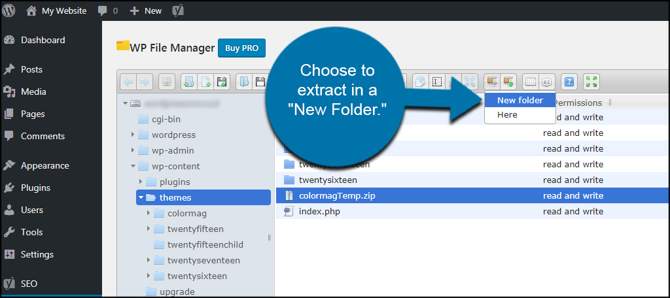
Task: Click the Upload files toolbar icon
Action: coord(222,82)
